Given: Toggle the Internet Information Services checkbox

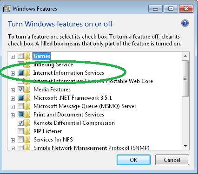Looking at the screenshot, I should [20, 72].
